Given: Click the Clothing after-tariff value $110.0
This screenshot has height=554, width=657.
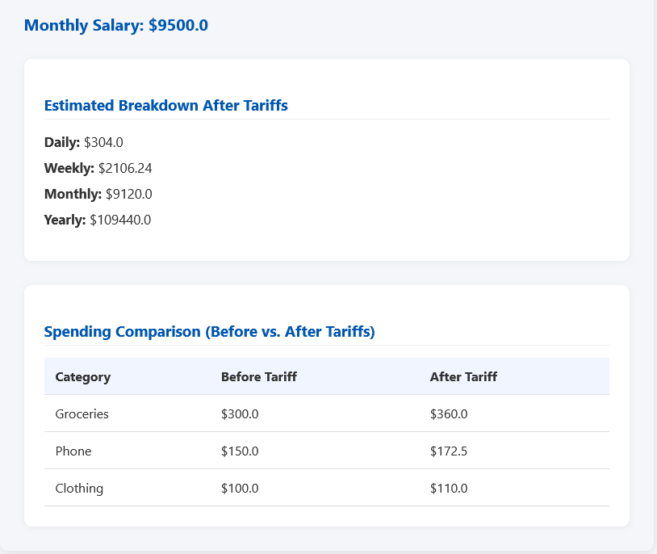Looking at the screenshot, I should click(449, 489).
